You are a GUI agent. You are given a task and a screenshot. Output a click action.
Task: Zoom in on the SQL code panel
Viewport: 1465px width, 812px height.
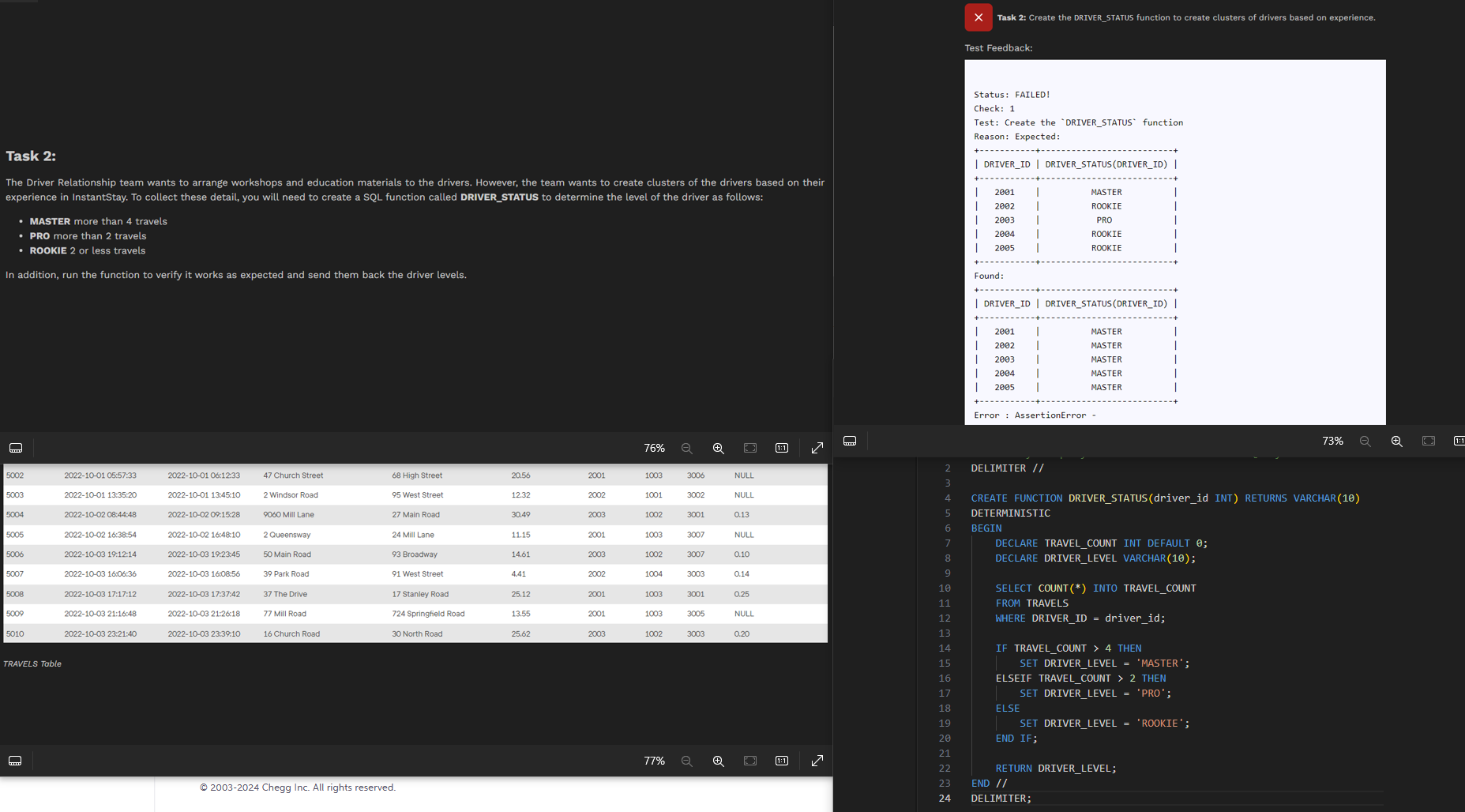coord(1397,441)
